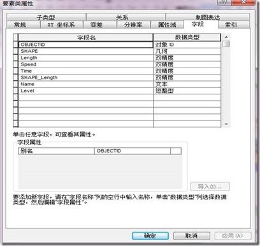This screenshot has height=246, width=260.
Task: Switch to the 常规 tab
Action: [23, 25]
